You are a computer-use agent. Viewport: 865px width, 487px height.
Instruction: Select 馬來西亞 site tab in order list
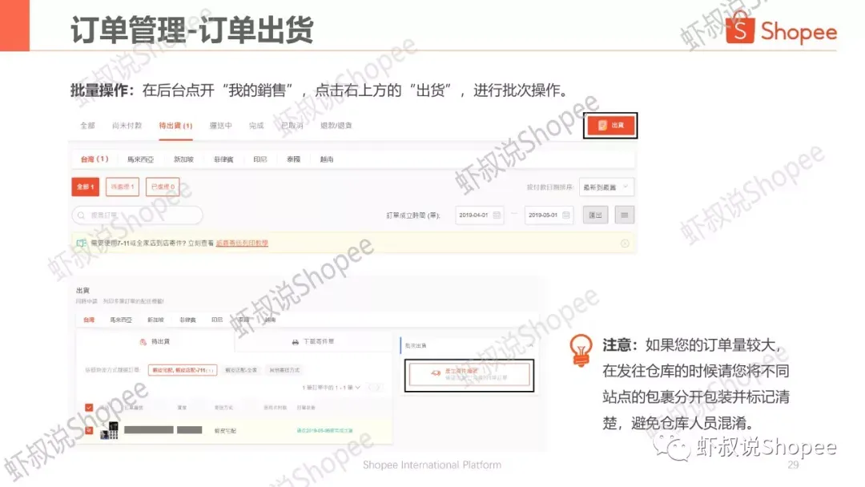click(x=140, y=159)
